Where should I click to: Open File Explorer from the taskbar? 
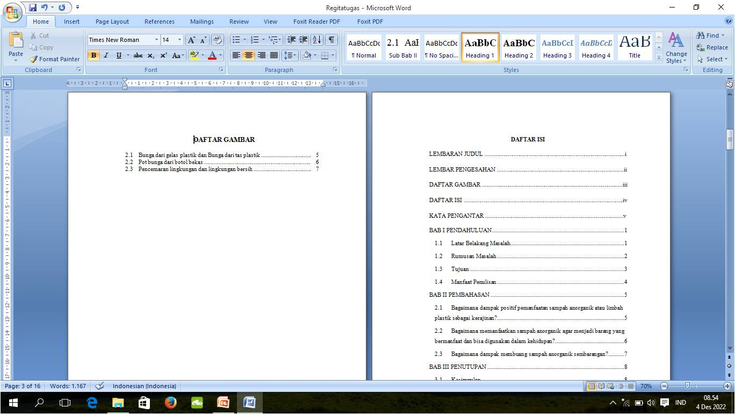pos(118,402)
